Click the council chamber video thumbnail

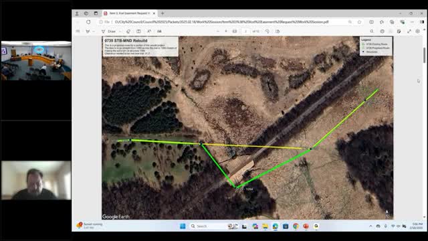pos(36,61)
